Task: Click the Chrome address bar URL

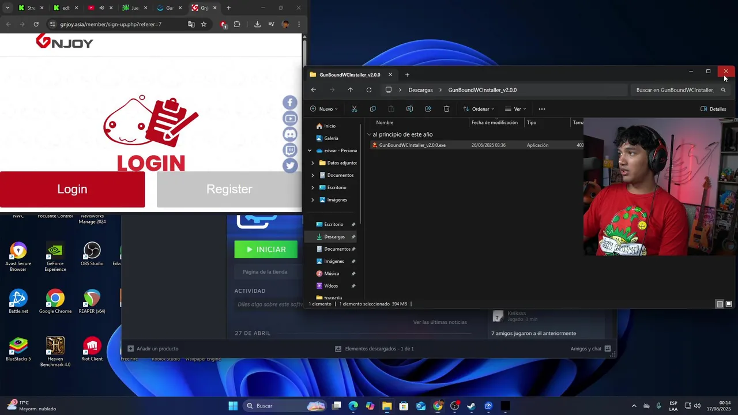Action: [x=111, y=24]
